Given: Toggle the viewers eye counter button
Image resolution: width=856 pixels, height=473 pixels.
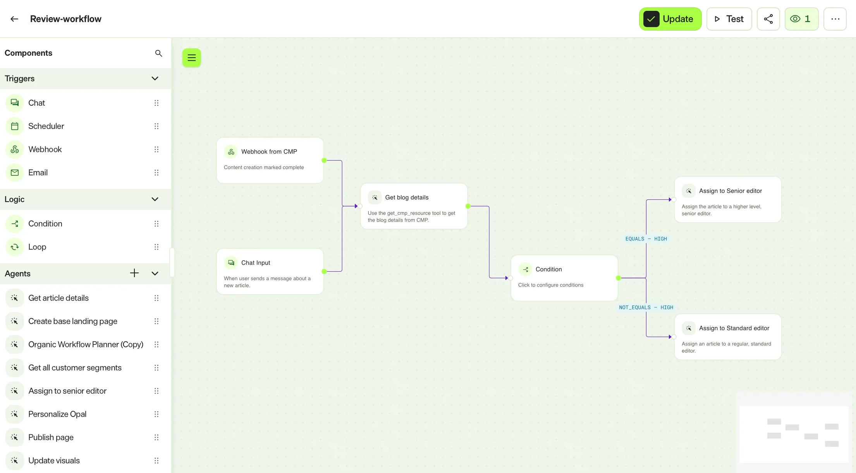Looking at the screenshot, I should [x=801, y=19].
